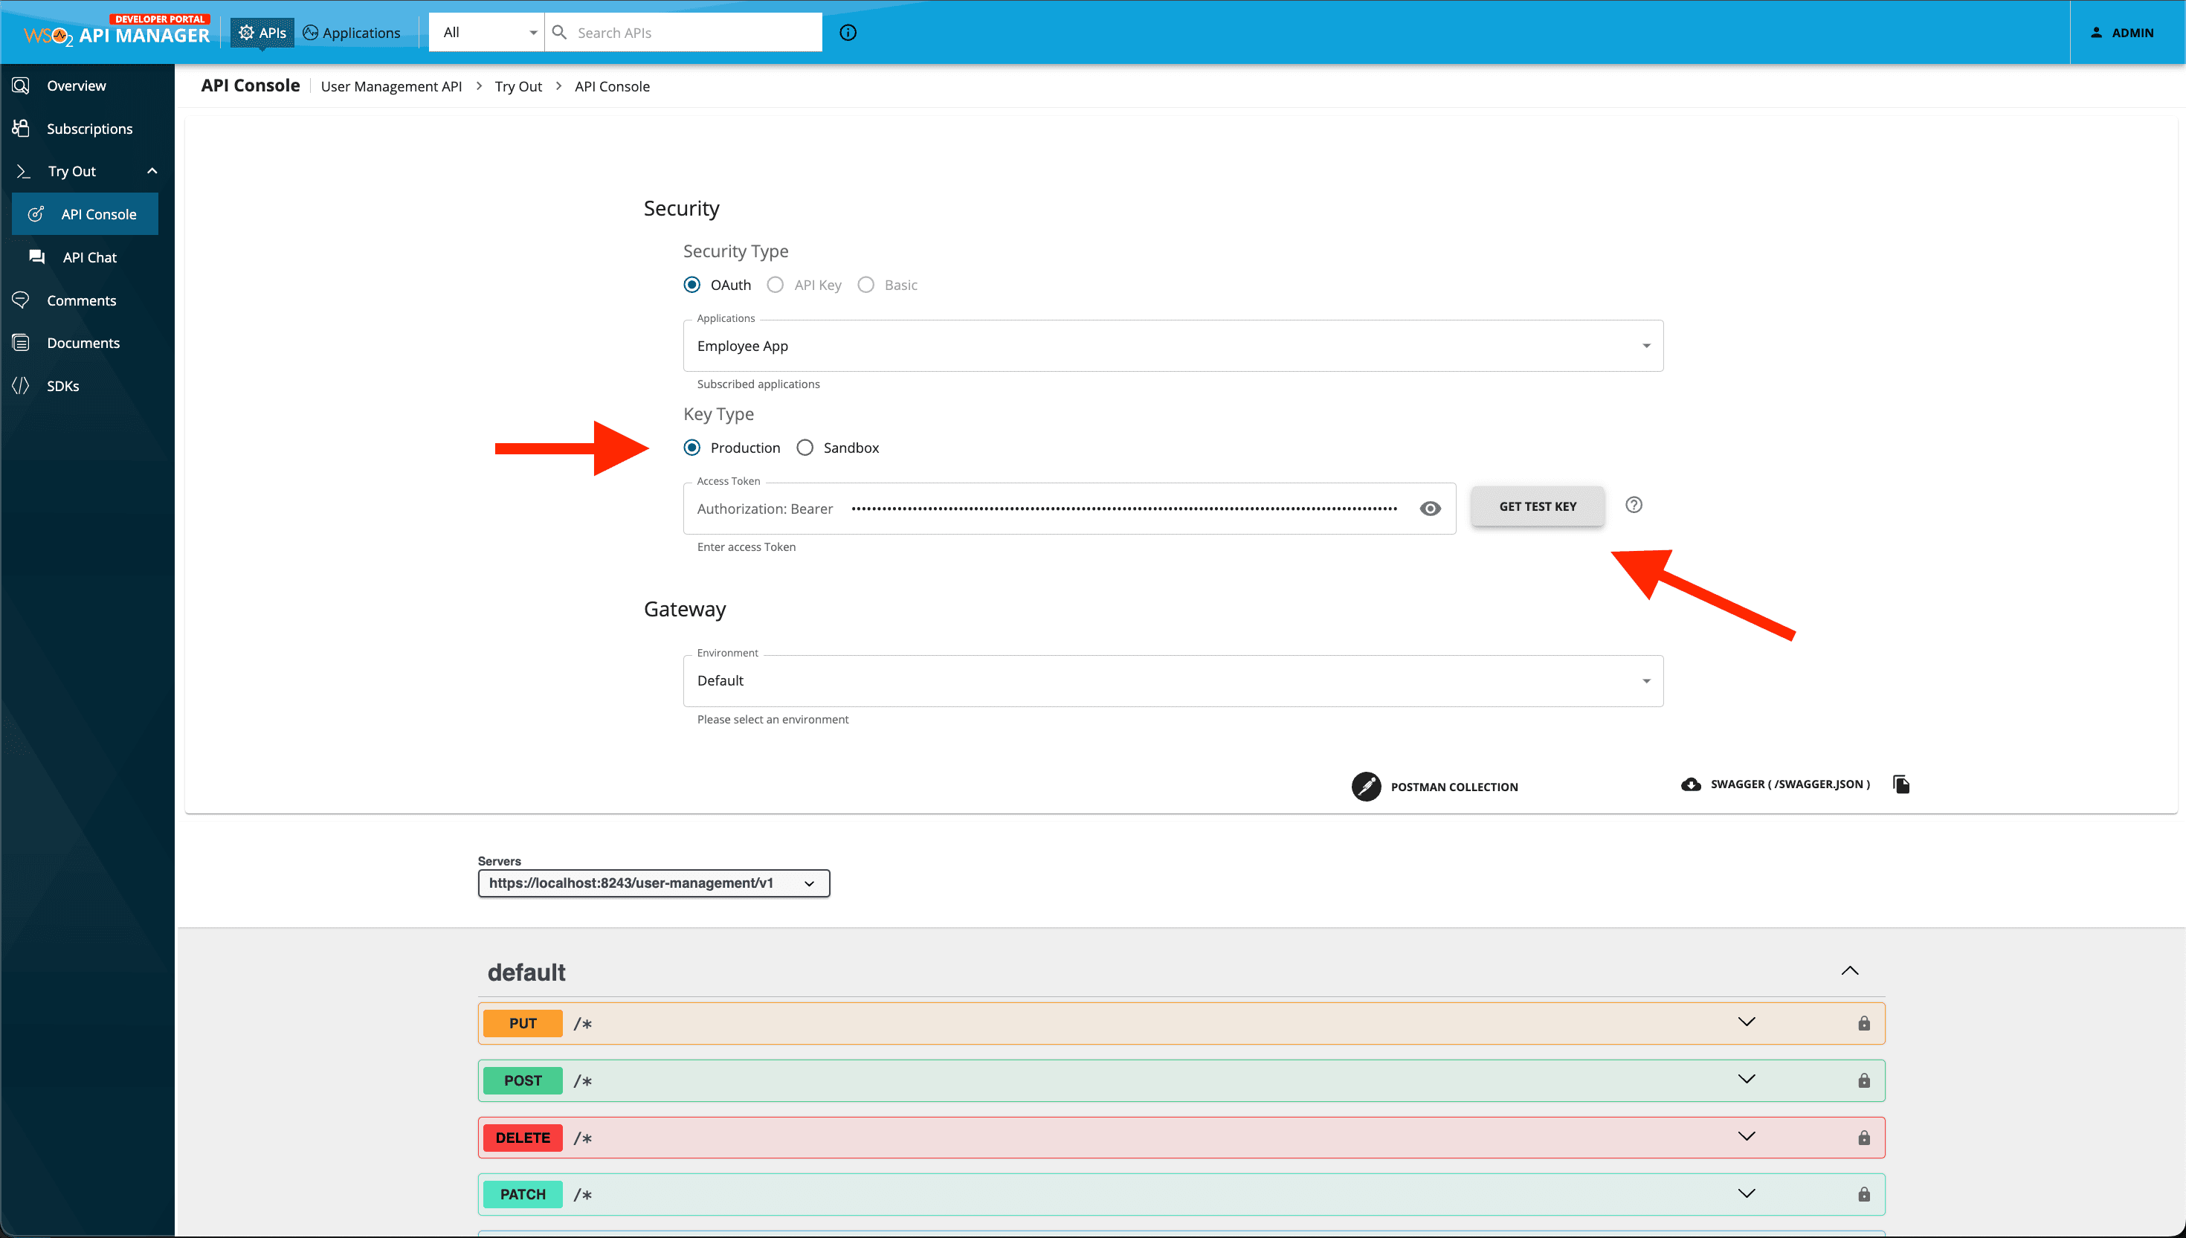Open API Chat in the sidebar
Image resolution: width=2186 pixels, height=1238 pixels.
tap(89, 257)
